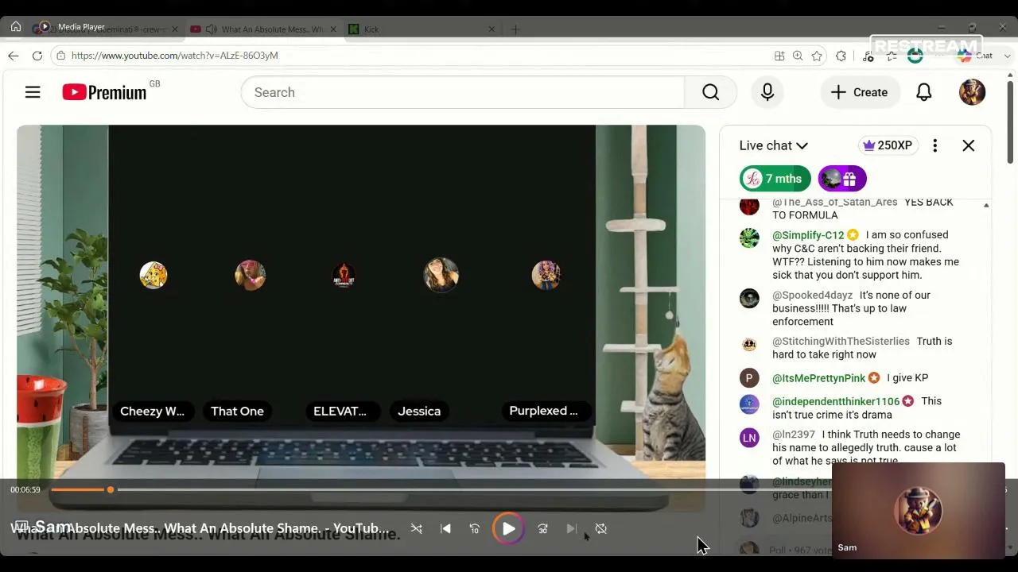
Task: Switch to 'What An Absolute Mess' tab
Action: (265, 29)
